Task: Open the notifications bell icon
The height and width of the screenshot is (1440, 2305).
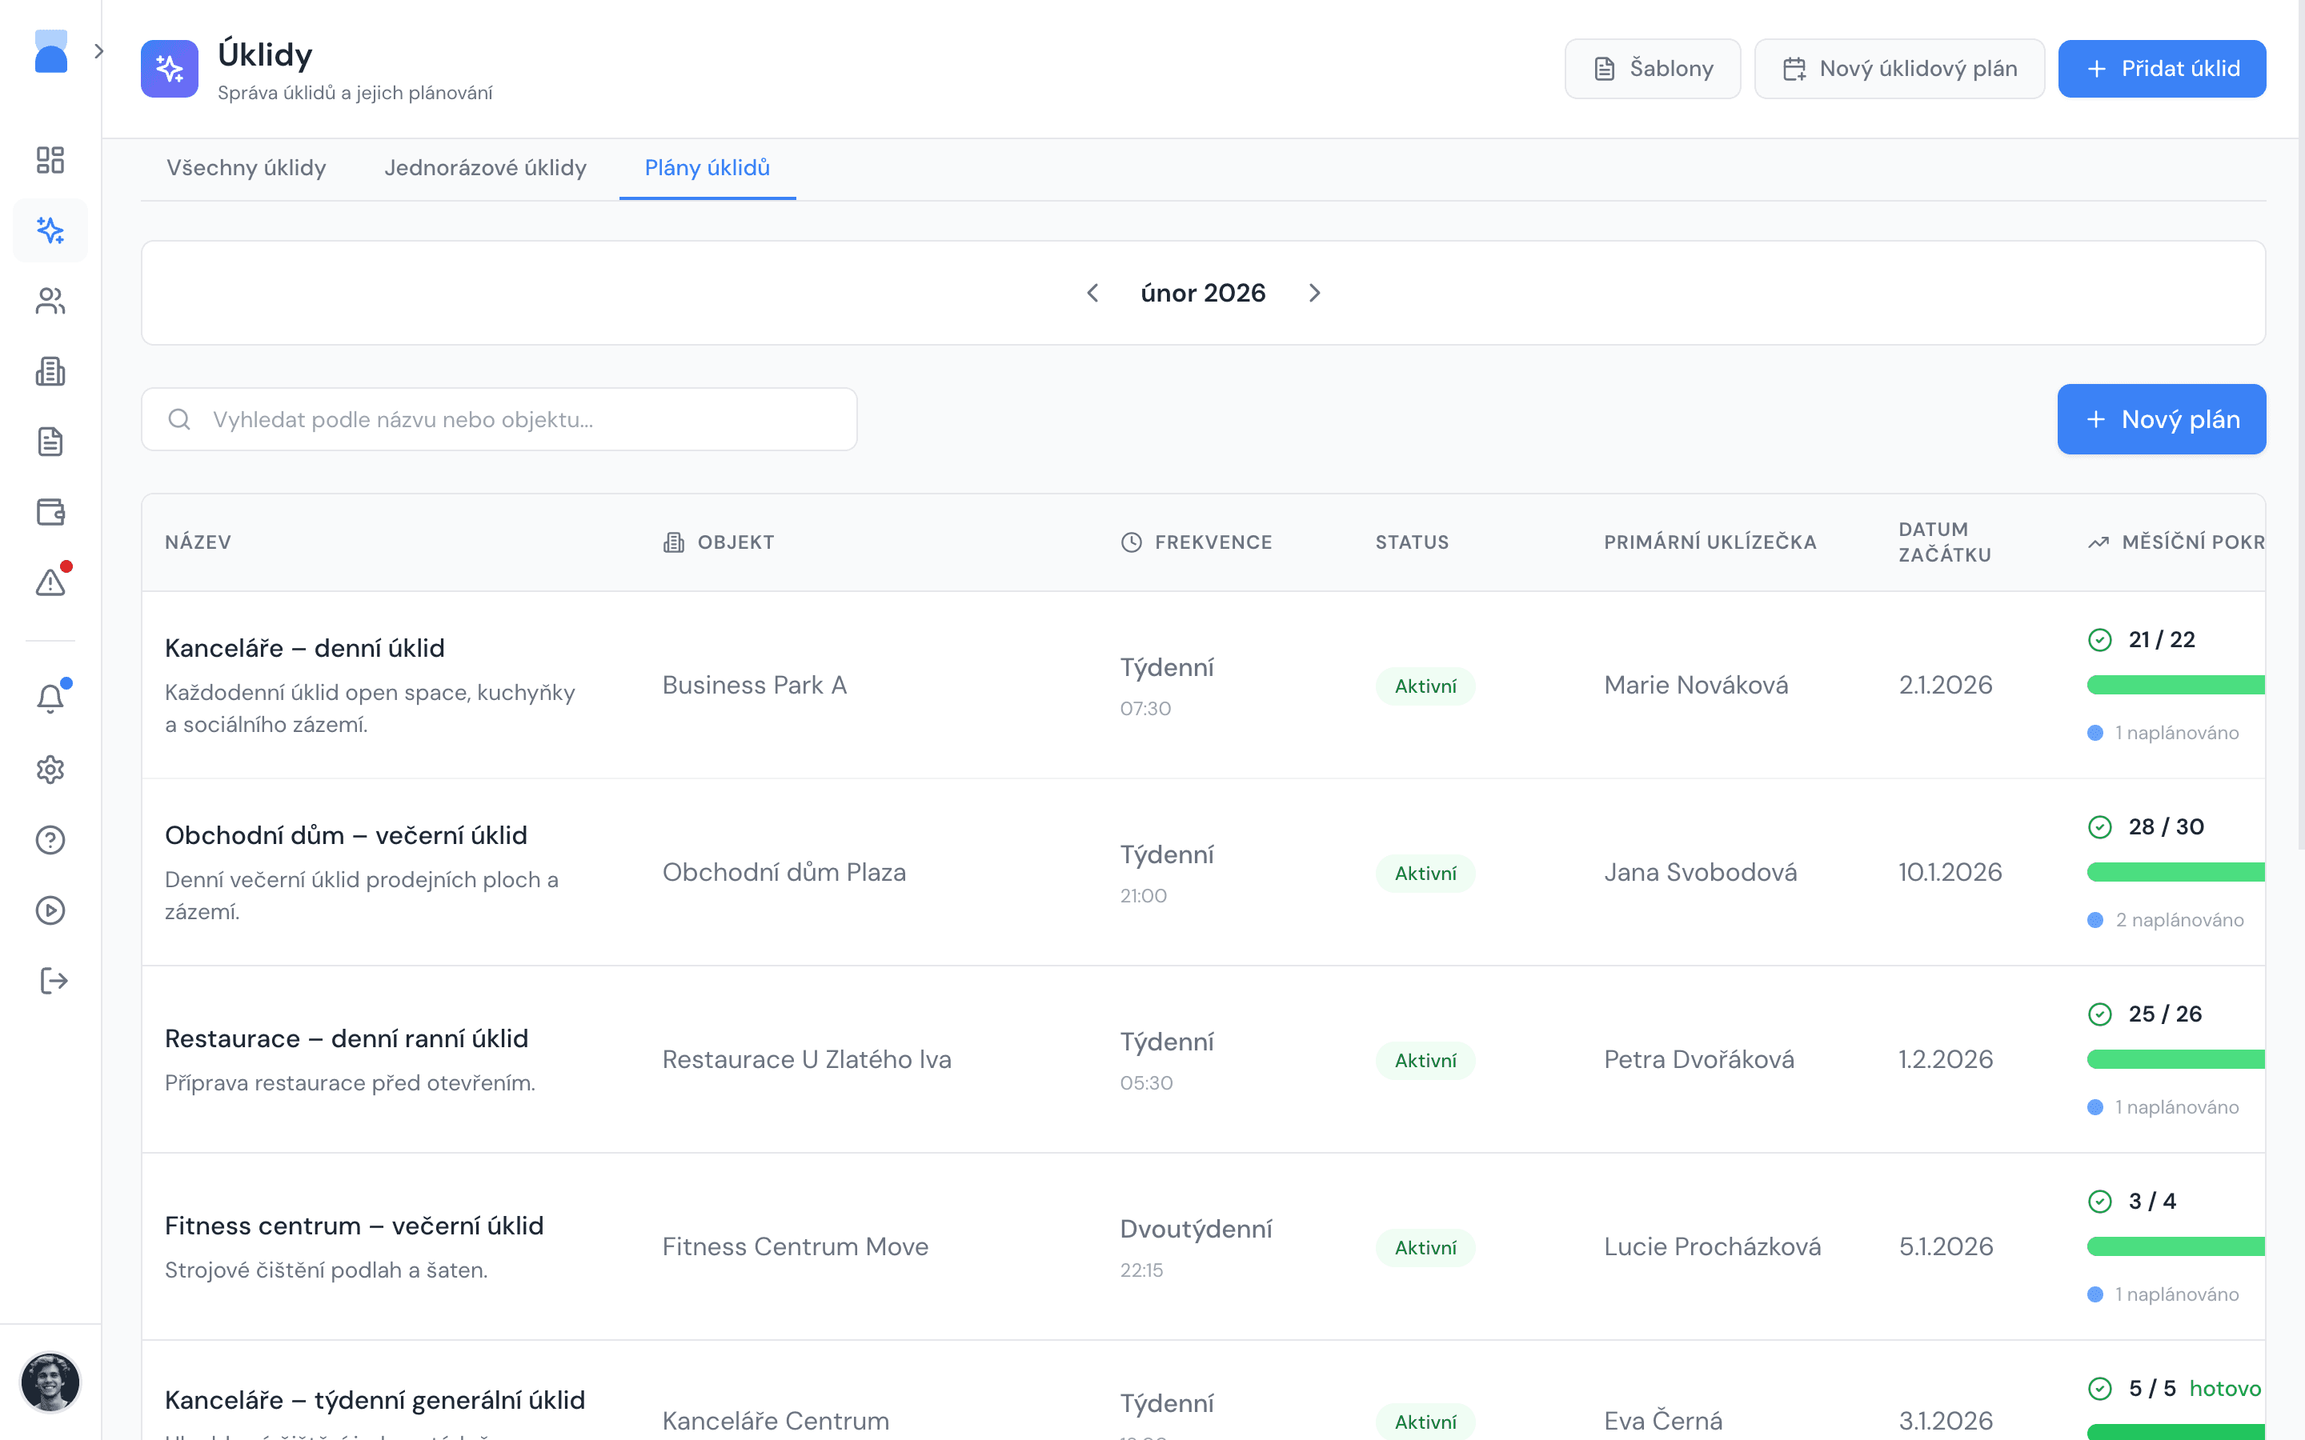Action: [50, 698]
